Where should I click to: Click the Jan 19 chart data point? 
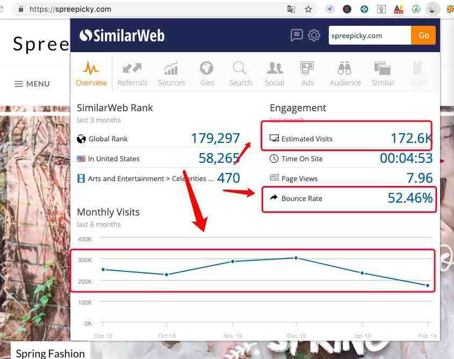tap(362, 273)
